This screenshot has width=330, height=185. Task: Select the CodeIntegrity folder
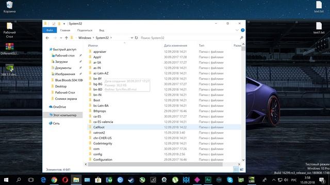tap(103, 143)
